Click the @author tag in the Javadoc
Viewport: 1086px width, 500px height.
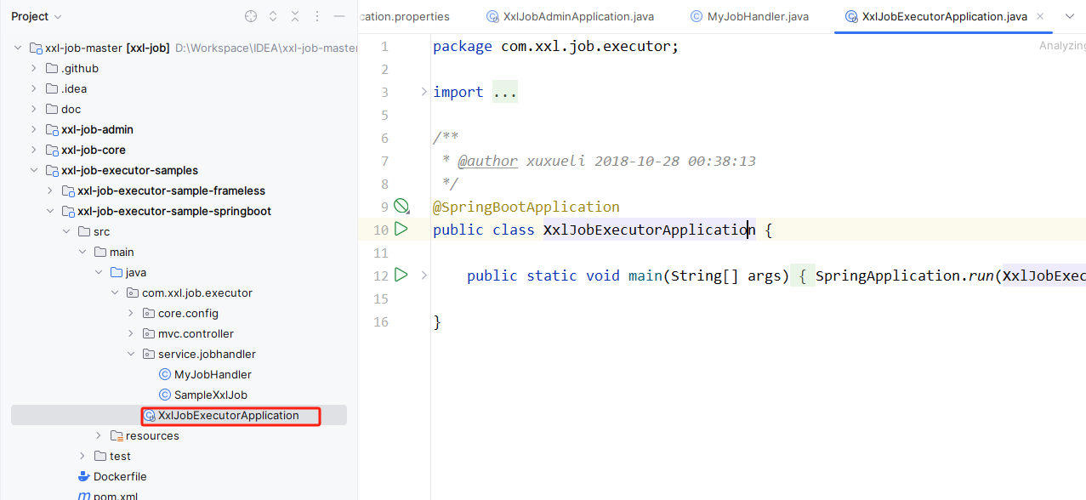(487, 161)
